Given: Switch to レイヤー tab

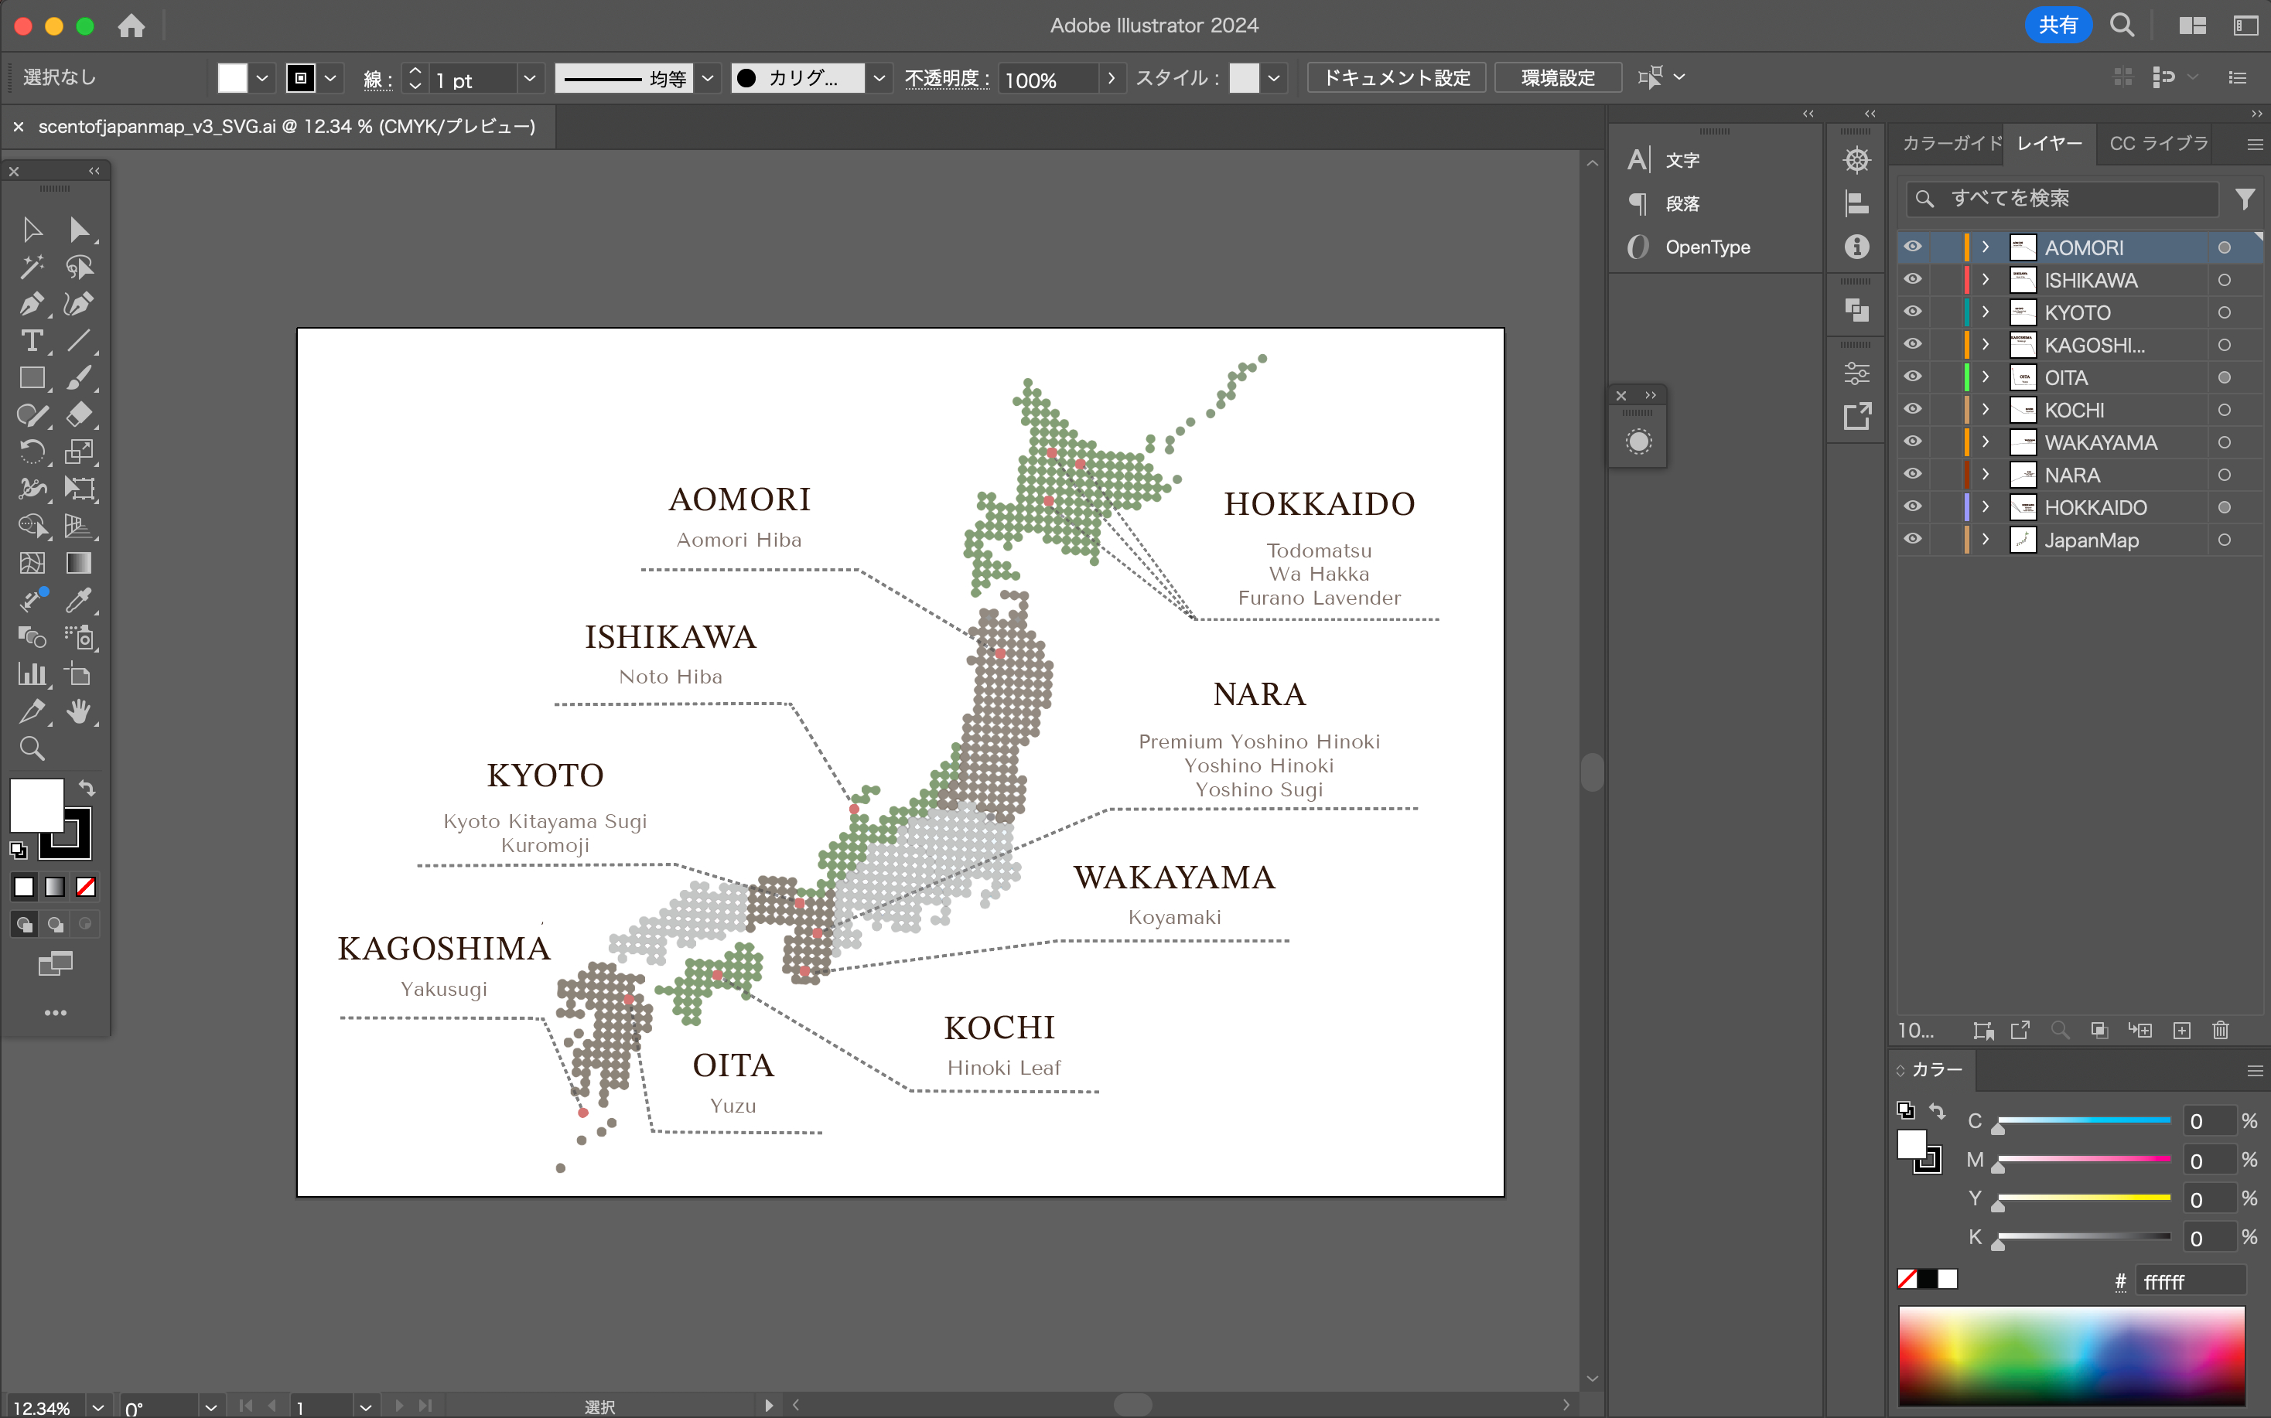Looking at the screenshot, I should click(2049, 144).
